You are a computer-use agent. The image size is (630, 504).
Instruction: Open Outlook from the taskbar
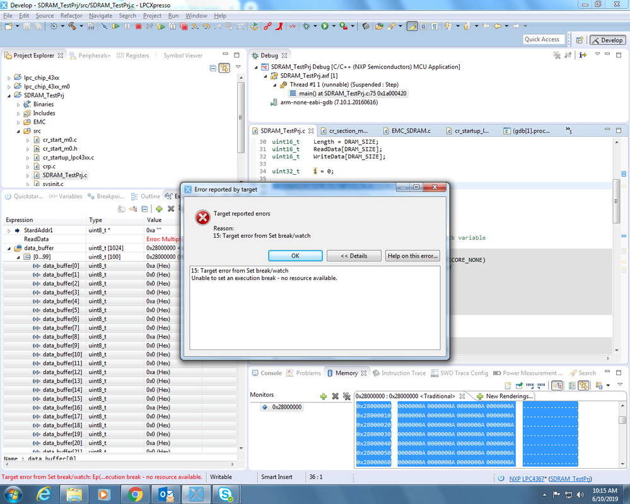(x=165, y=494)
